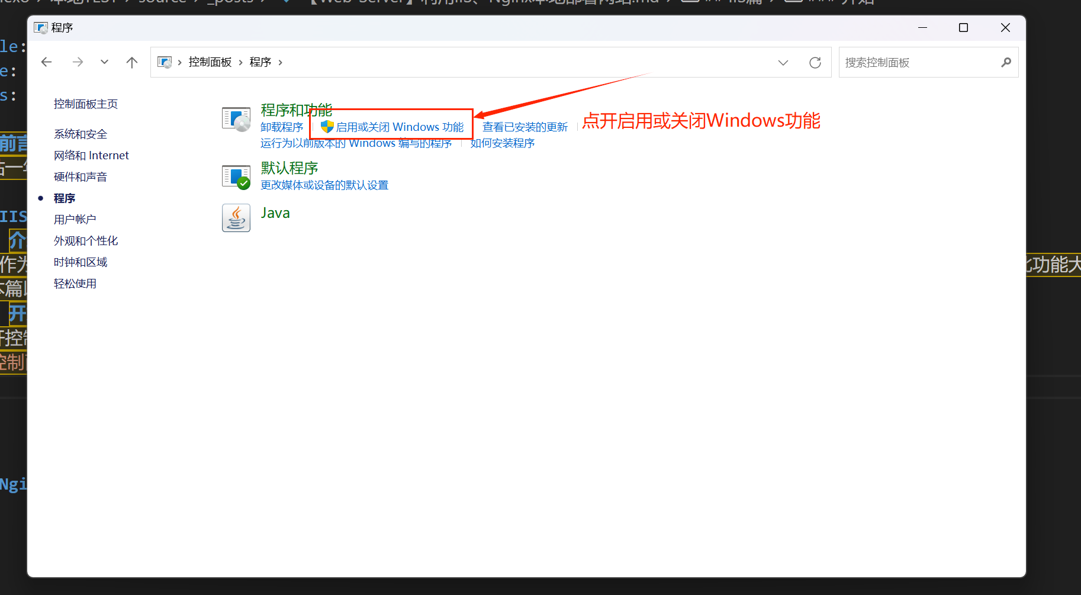The height and width of the screenshot is (595, 1081).
Task: Expand the chevron after 控制面板 breadcrumb
Action: pos(241,62)
